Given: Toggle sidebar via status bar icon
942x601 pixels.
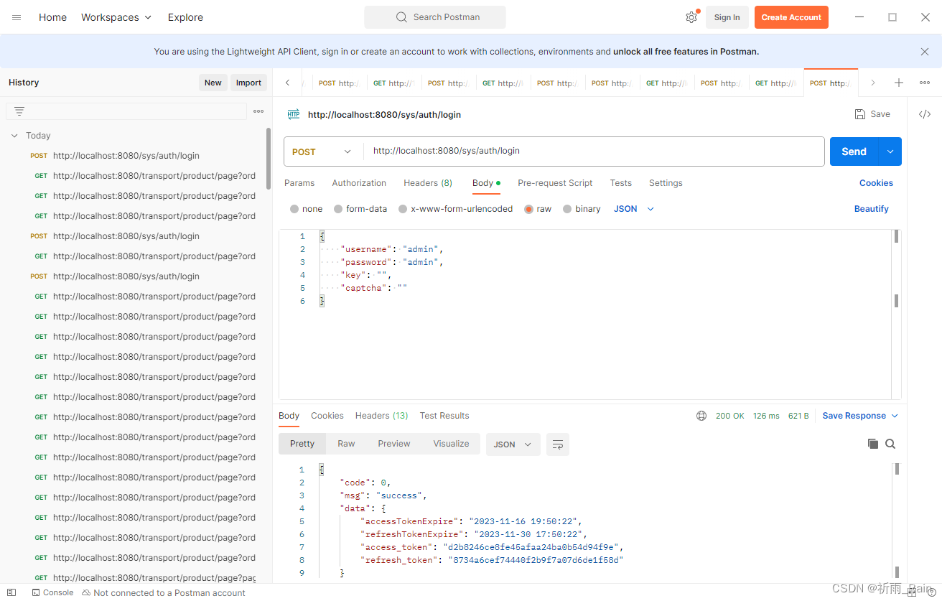Looking at the screenshot, I should click(x=11, y=592).
